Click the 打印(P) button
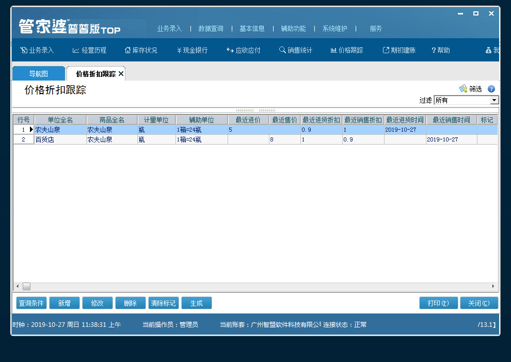Image resolution: width=511 pixels, height=362 pixels. pyautogui.click(x=438, y=303)
